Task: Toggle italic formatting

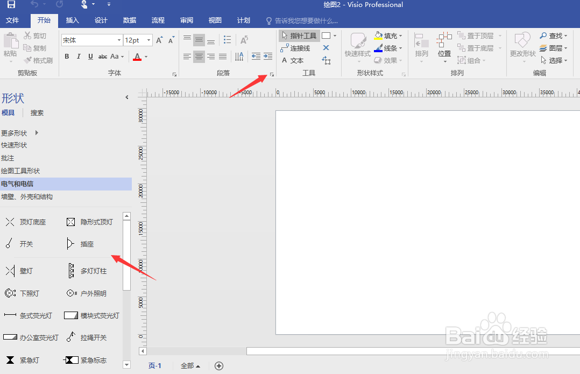Action: [x=78, y=56]
